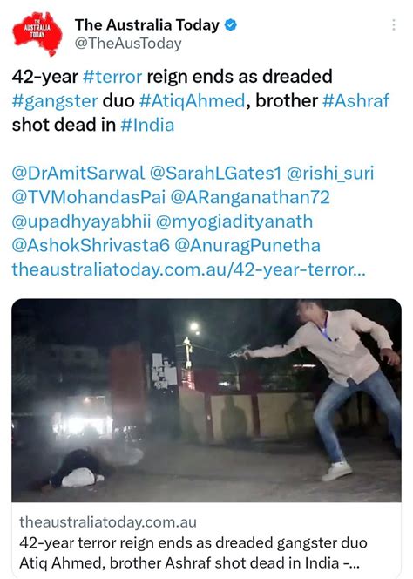Open the #India hashtag
Screen dimensions: 413x579
(x=147, y=125)
